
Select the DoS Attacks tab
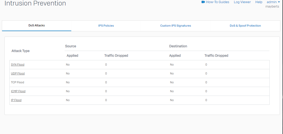pos(37,26)
